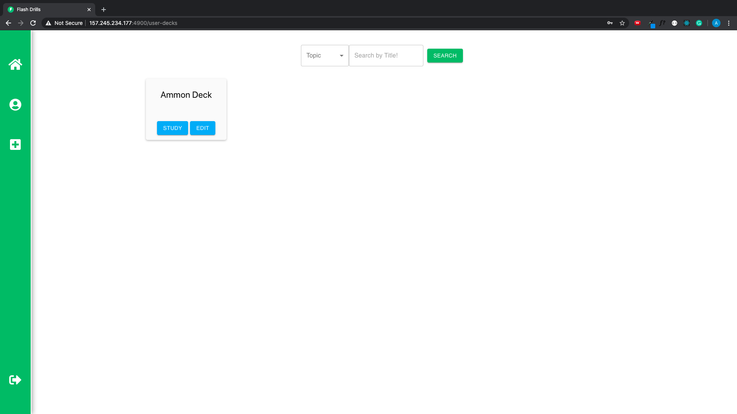This screenshot has height=414, width=737.
Task: Open the WhatFont extension icon
Action: pos(662,23)
